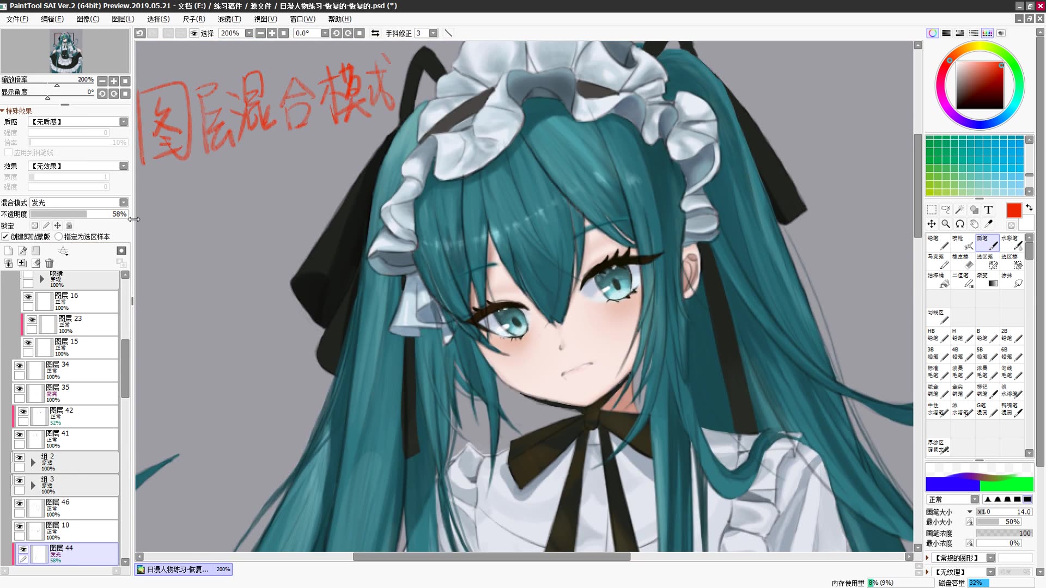This screenshot has width=1046, height=588.
Task: Select the Move tool
Action: click(x=932, y=224)
